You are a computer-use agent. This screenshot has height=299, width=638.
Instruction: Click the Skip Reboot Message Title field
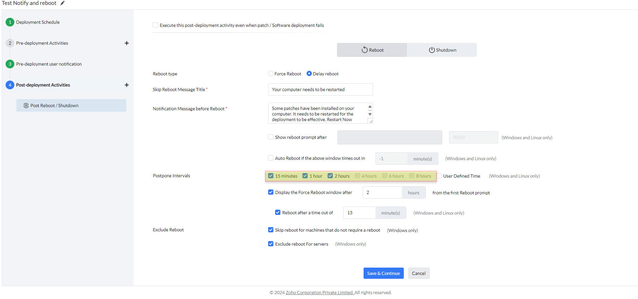click(320, 89)
